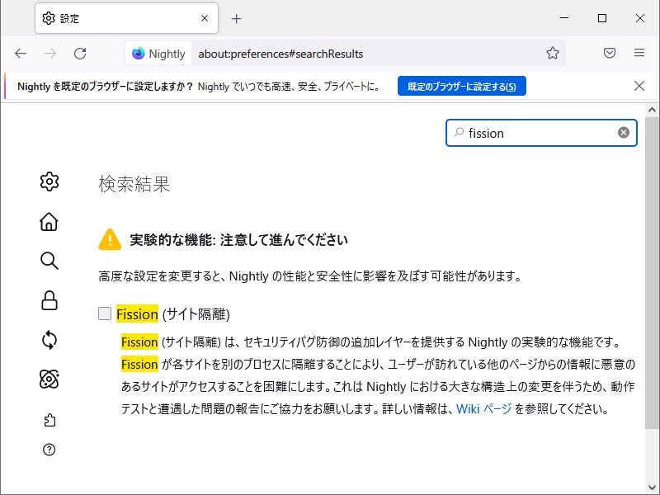Select the Home section in the sidebar
The height and width of the screenshot is (495, 660).
(x=49, y=223)
